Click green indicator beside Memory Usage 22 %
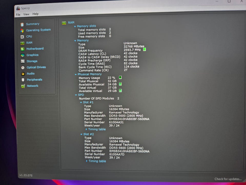 click(120, 77)
